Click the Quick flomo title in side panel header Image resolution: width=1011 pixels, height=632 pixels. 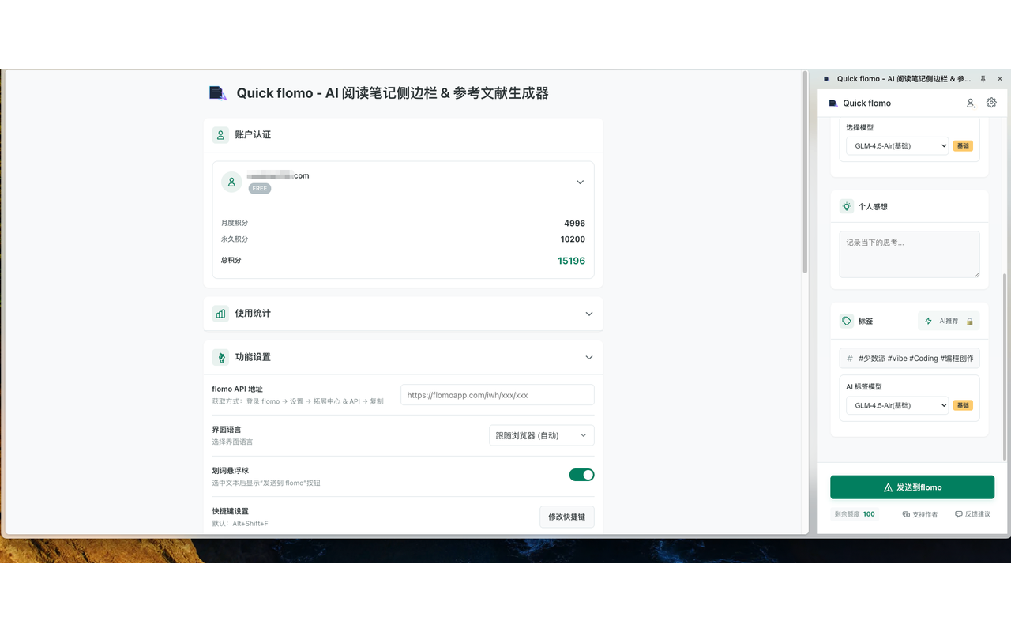pyautogui.click(x=866, y=103)
